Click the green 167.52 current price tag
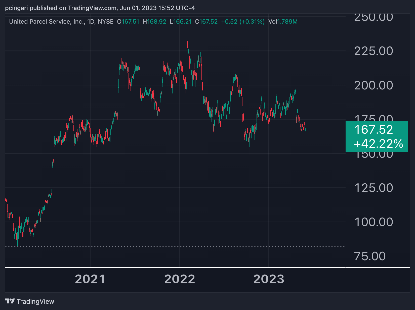 pos(377,136)
